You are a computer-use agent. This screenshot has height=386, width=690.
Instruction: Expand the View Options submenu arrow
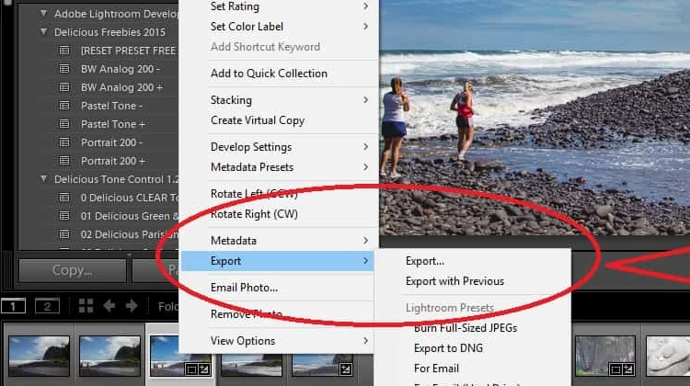[x=365, y=340]
